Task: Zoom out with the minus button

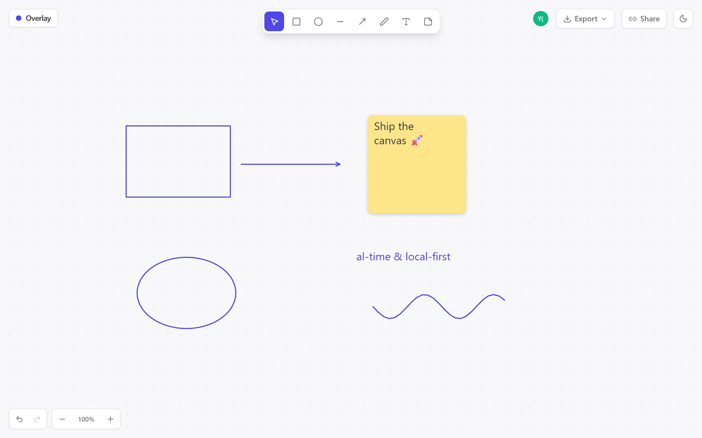Action: 62,419
